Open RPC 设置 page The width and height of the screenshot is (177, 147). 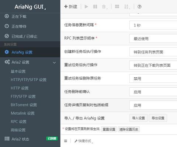(18, 122)
